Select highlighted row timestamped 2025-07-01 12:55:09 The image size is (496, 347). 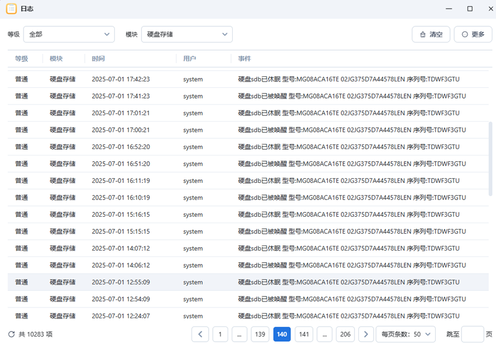point(248,282)
